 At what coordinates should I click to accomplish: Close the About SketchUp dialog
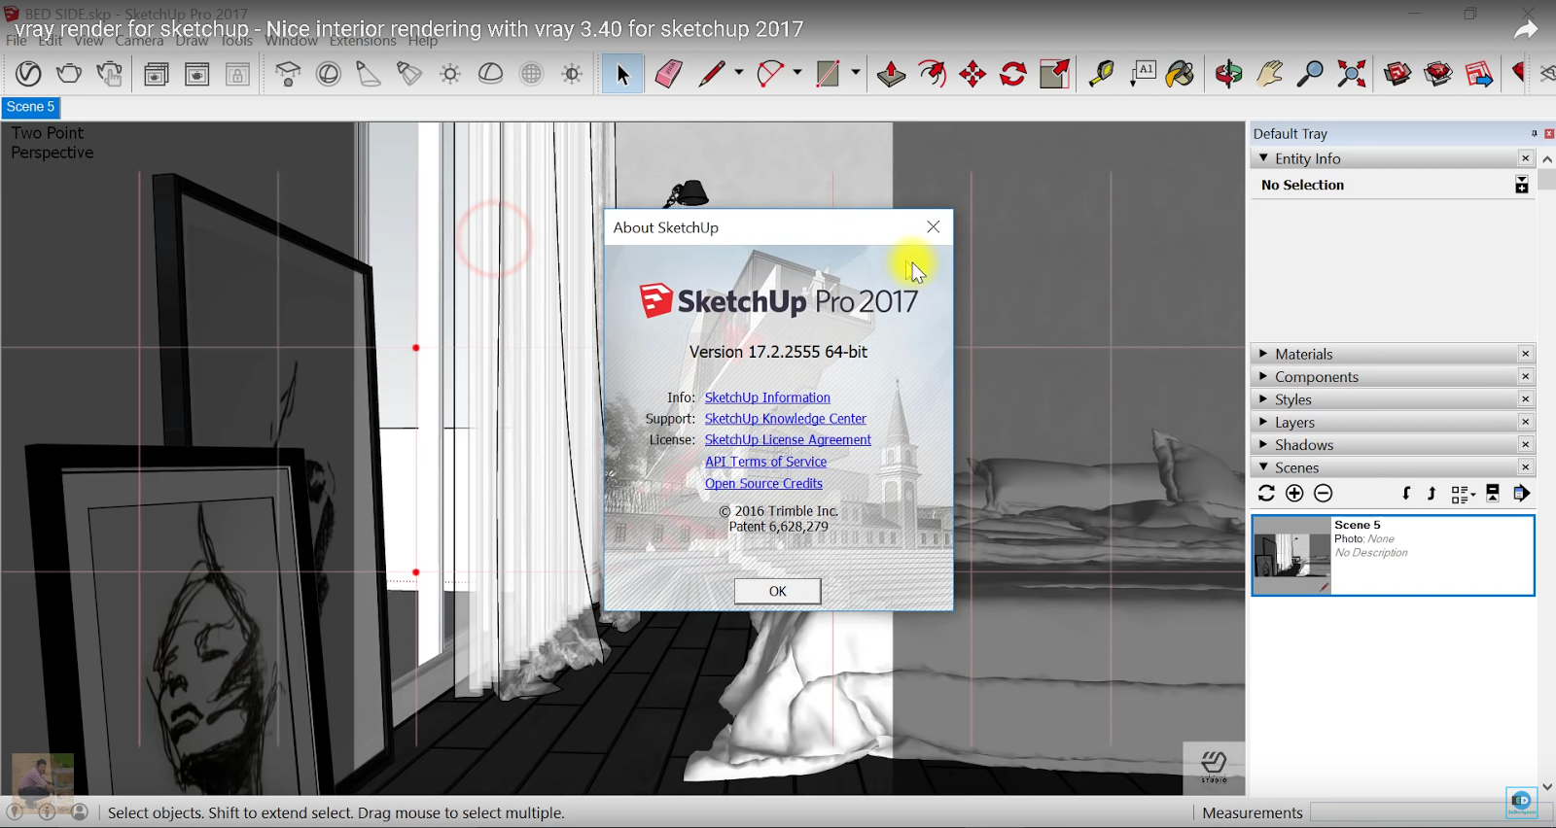click(x=933, y=226)
